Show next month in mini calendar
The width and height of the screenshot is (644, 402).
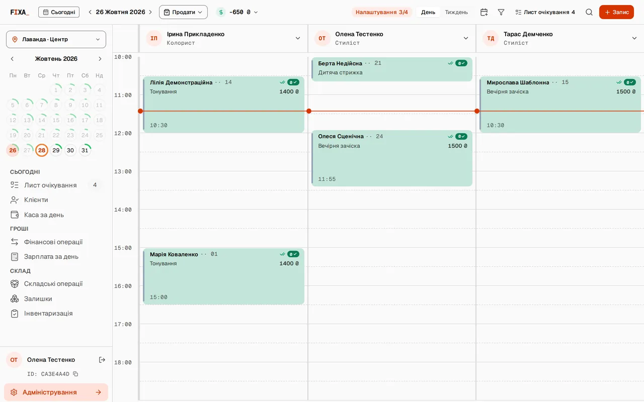pos(100,59)
